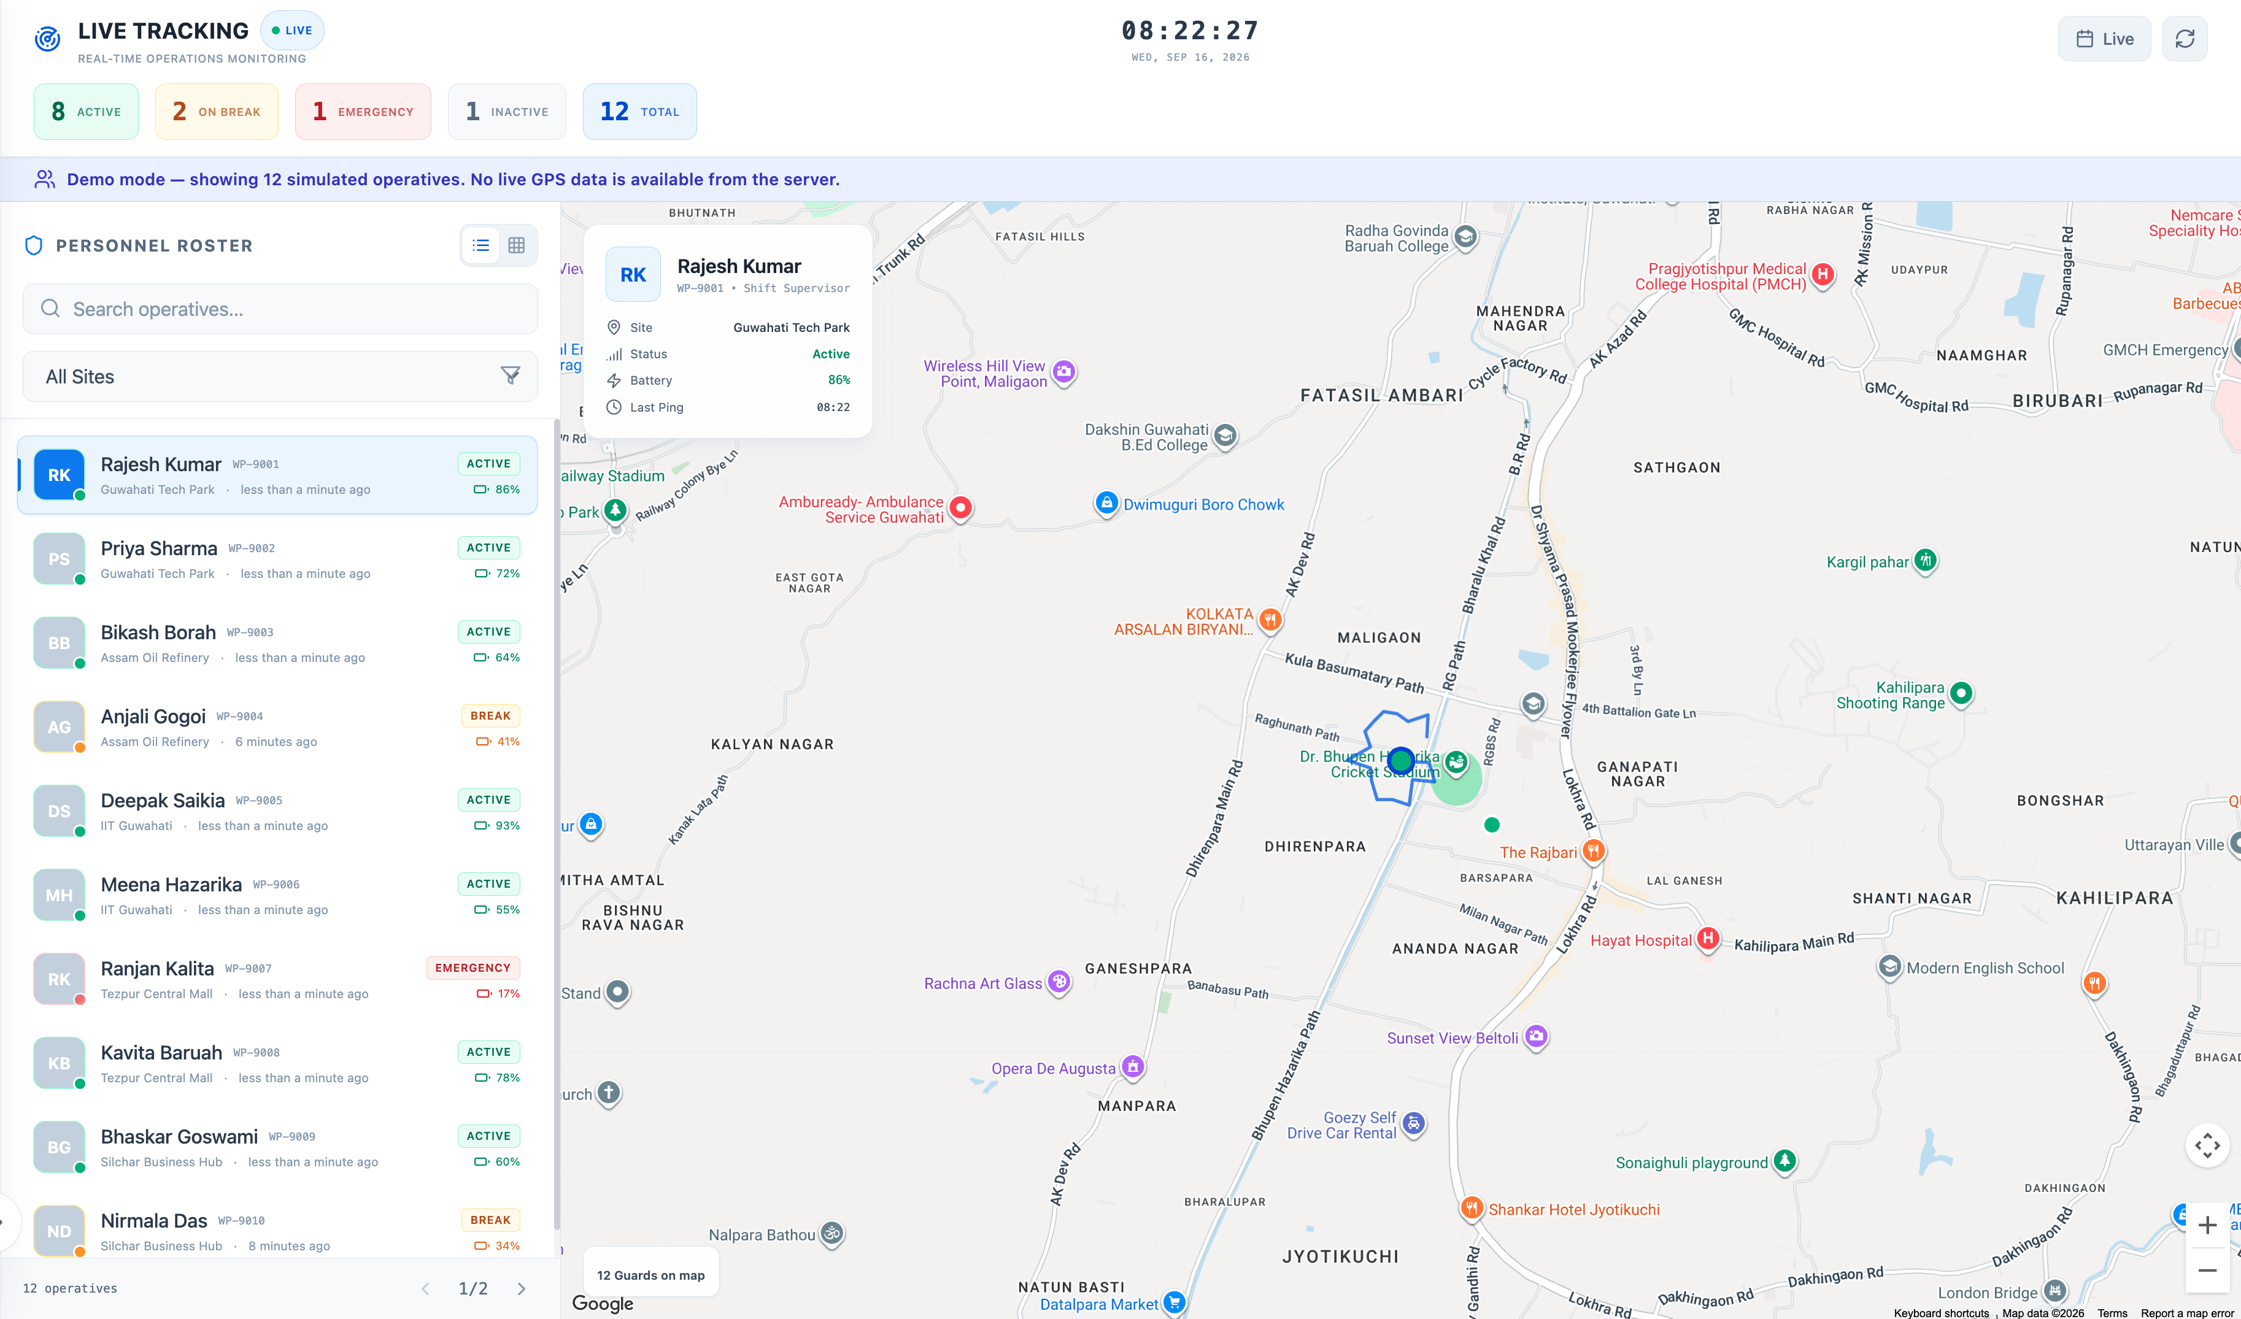Filter by the 8 Active status card
Screen dimensions: 2241x1319
87,112
